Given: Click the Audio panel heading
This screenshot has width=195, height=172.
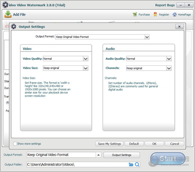Looking at the screenshot, I should click(x=110, y=49).
